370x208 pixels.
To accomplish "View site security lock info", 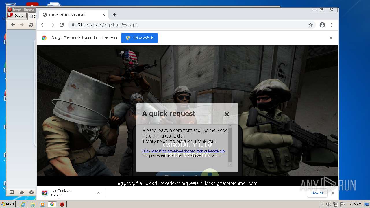I will click(x=73, y=25).
